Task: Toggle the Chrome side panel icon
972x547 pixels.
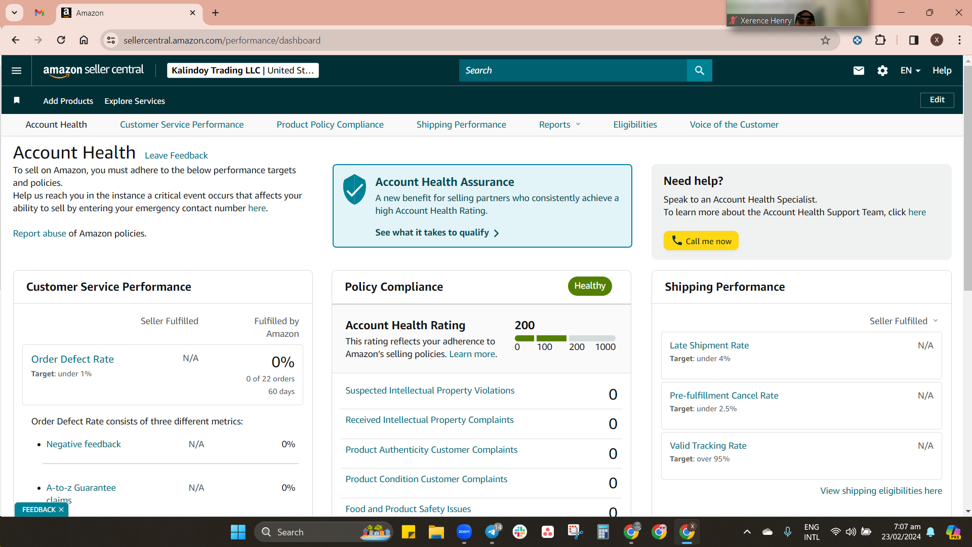Action: [913, 40]
